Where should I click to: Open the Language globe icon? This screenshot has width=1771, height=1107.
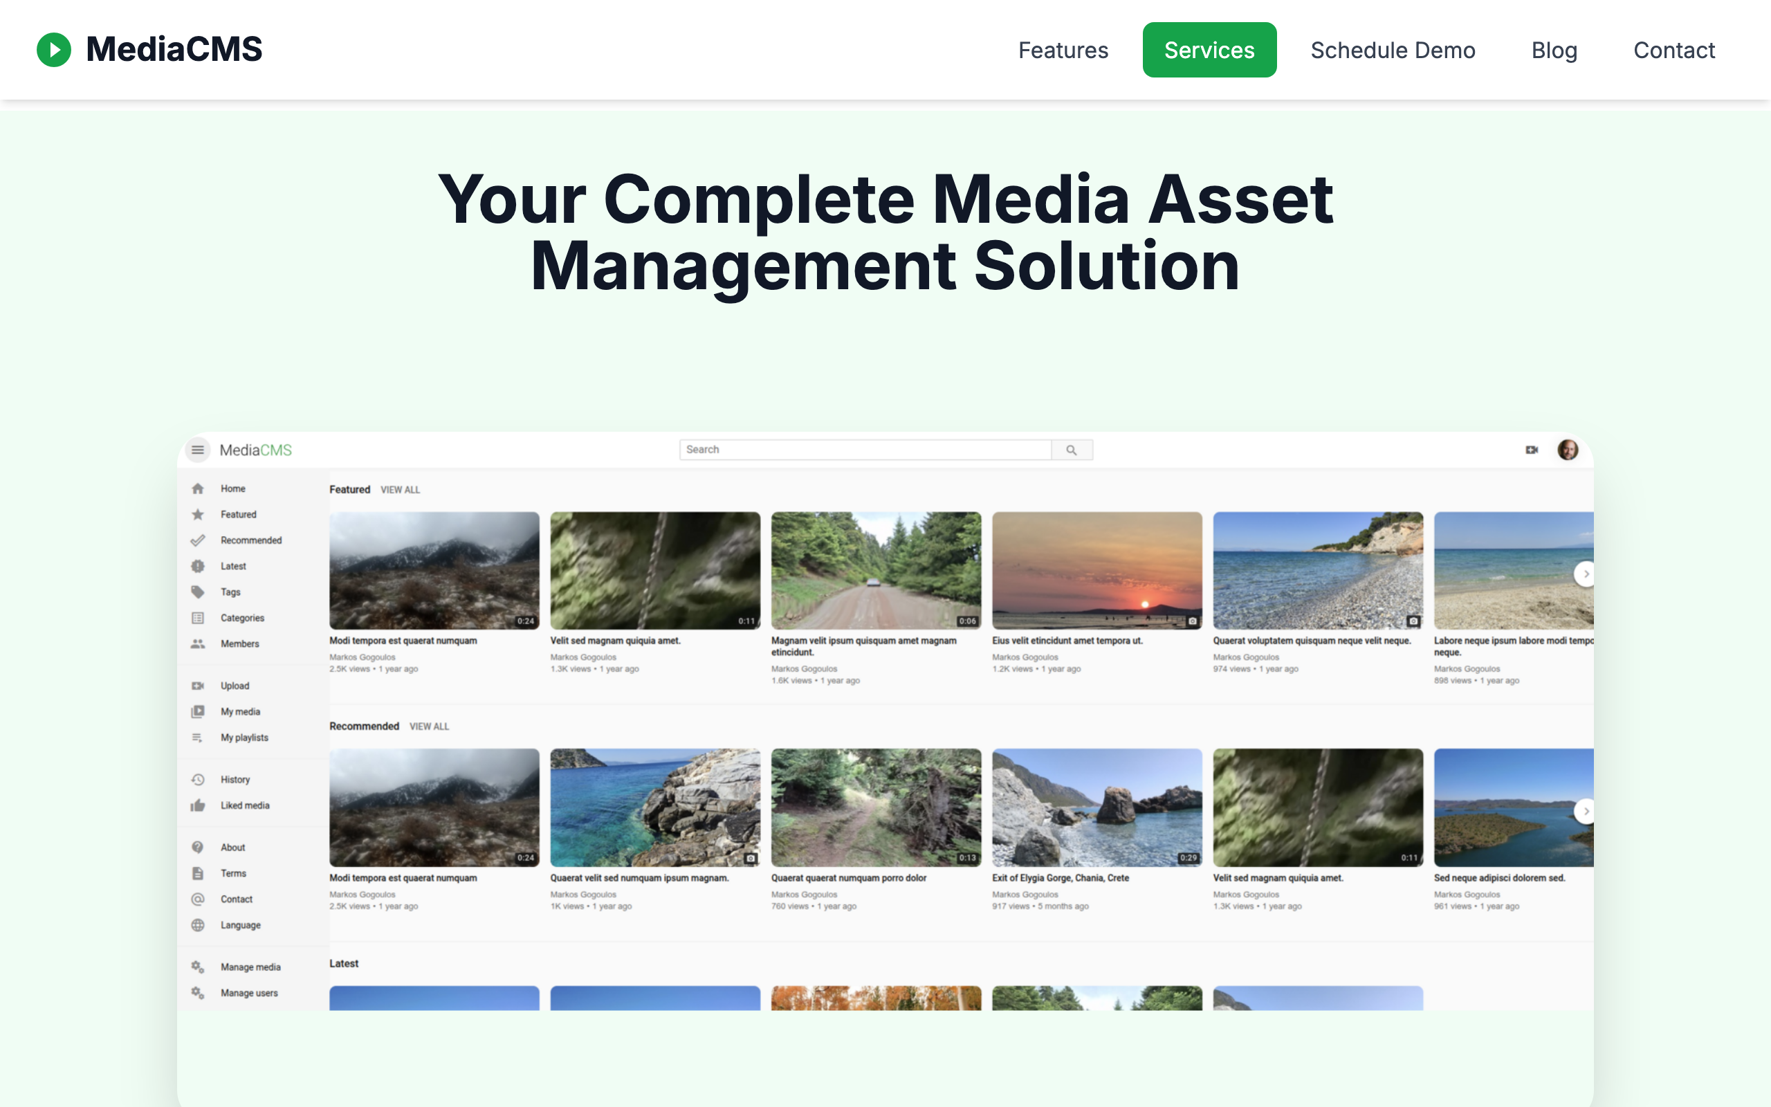point(198,925)
